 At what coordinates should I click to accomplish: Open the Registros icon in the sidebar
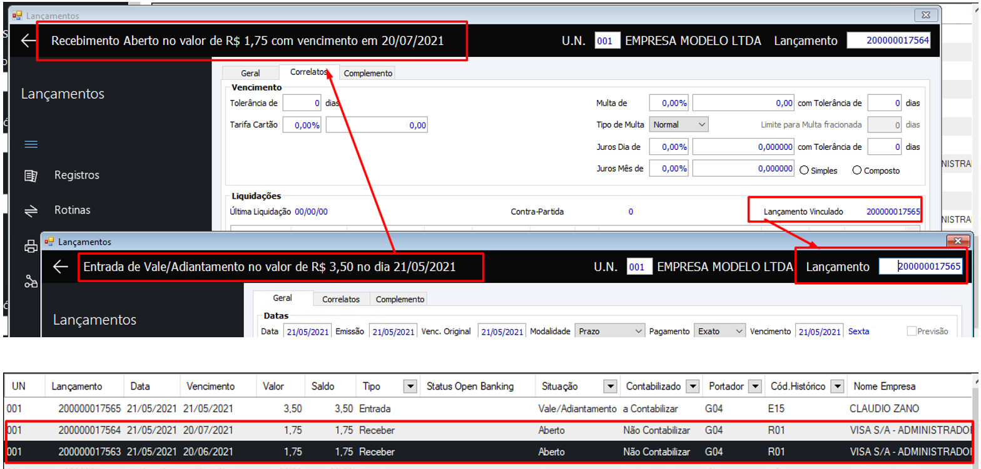31,175
